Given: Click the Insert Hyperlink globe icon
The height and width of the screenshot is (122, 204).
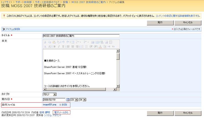Looking at the screenshot, I should [102, 42].
